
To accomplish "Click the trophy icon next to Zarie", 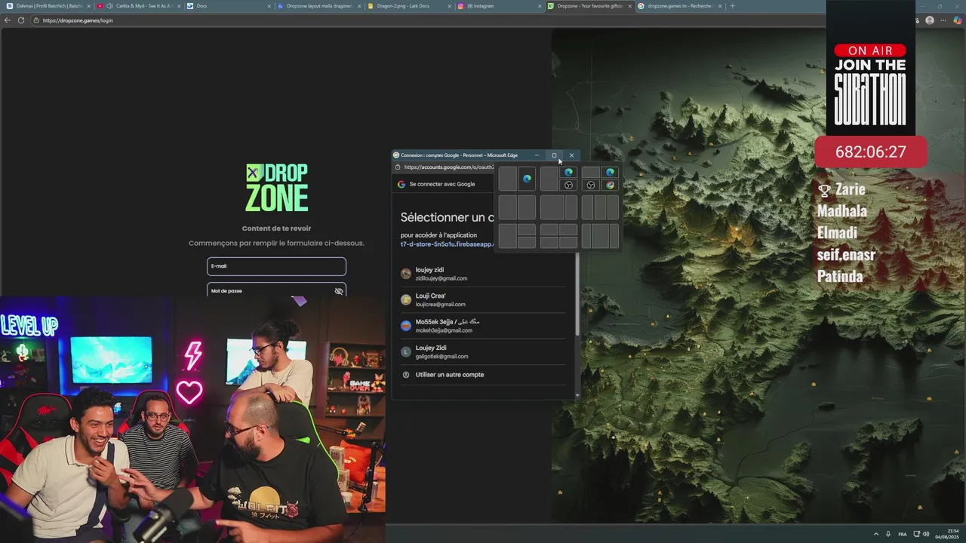I will click(824, 189).
